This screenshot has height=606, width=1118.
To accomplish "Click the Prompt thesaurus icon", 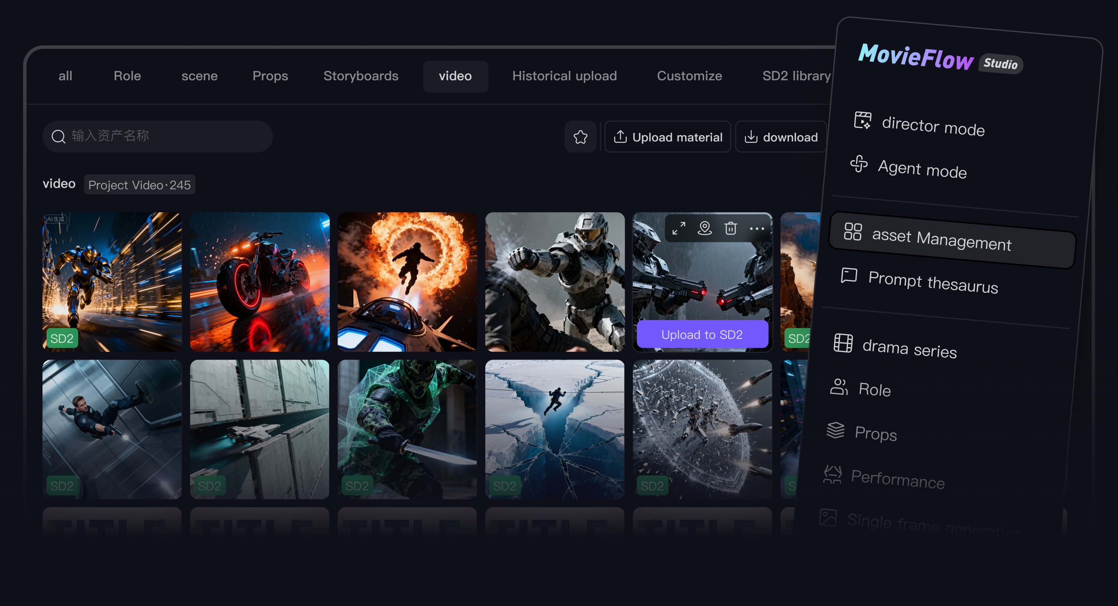I will coord(849,275).
